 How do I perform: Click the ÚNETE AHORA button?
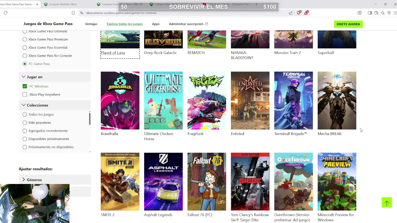point(348,24)
